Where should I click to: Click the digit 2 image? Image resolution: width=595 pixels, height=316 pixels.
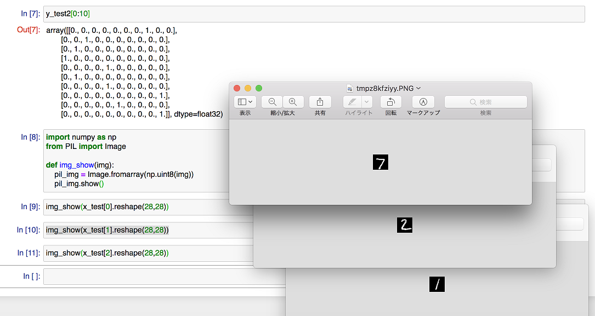coord(404,225)
